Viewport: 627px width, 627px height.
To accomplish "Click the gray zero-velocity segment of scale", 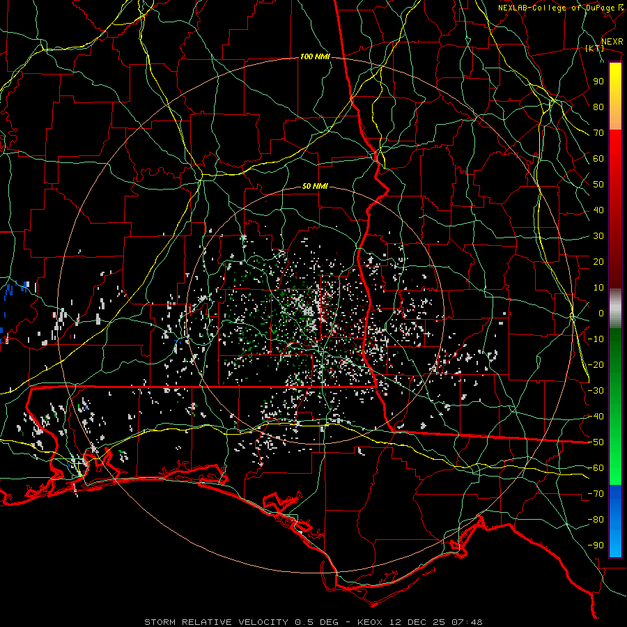I will click(615, 309).
